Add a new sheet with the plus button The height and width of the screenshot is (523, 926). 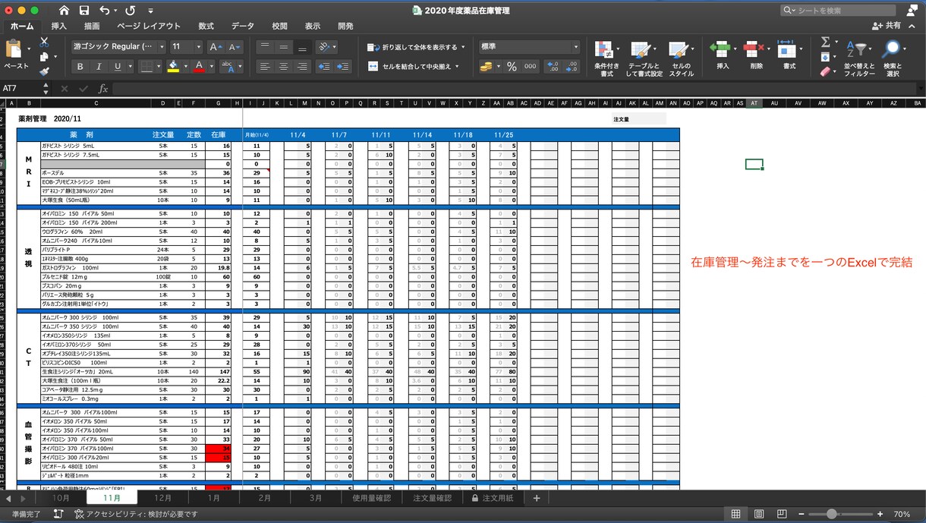coord(537,498)
